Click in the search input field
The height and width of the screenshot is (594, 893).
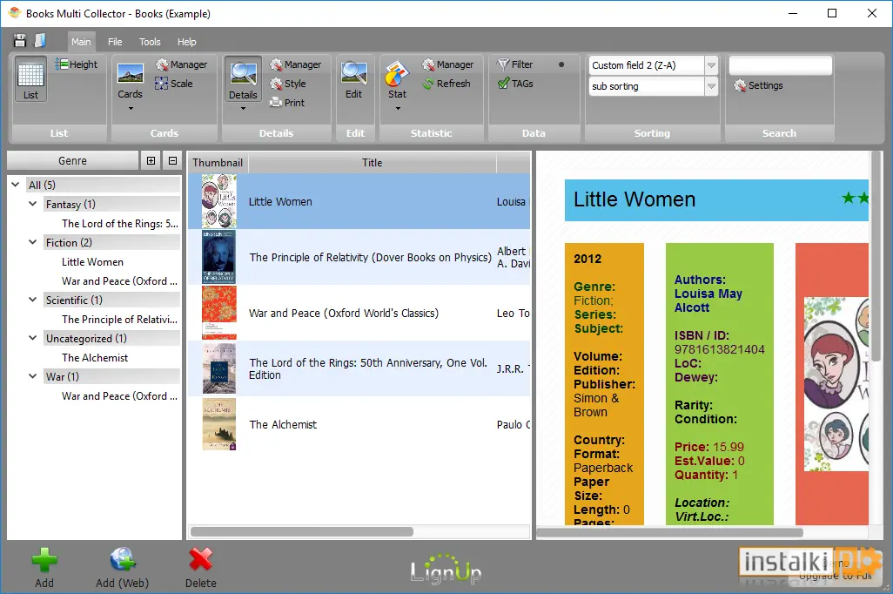pyautogui.click(x=780, y=65)
